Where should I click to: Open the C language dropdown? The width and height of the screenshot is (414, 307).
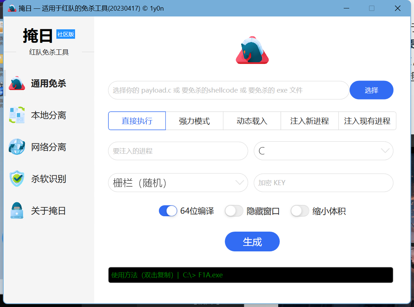(324, 151)
